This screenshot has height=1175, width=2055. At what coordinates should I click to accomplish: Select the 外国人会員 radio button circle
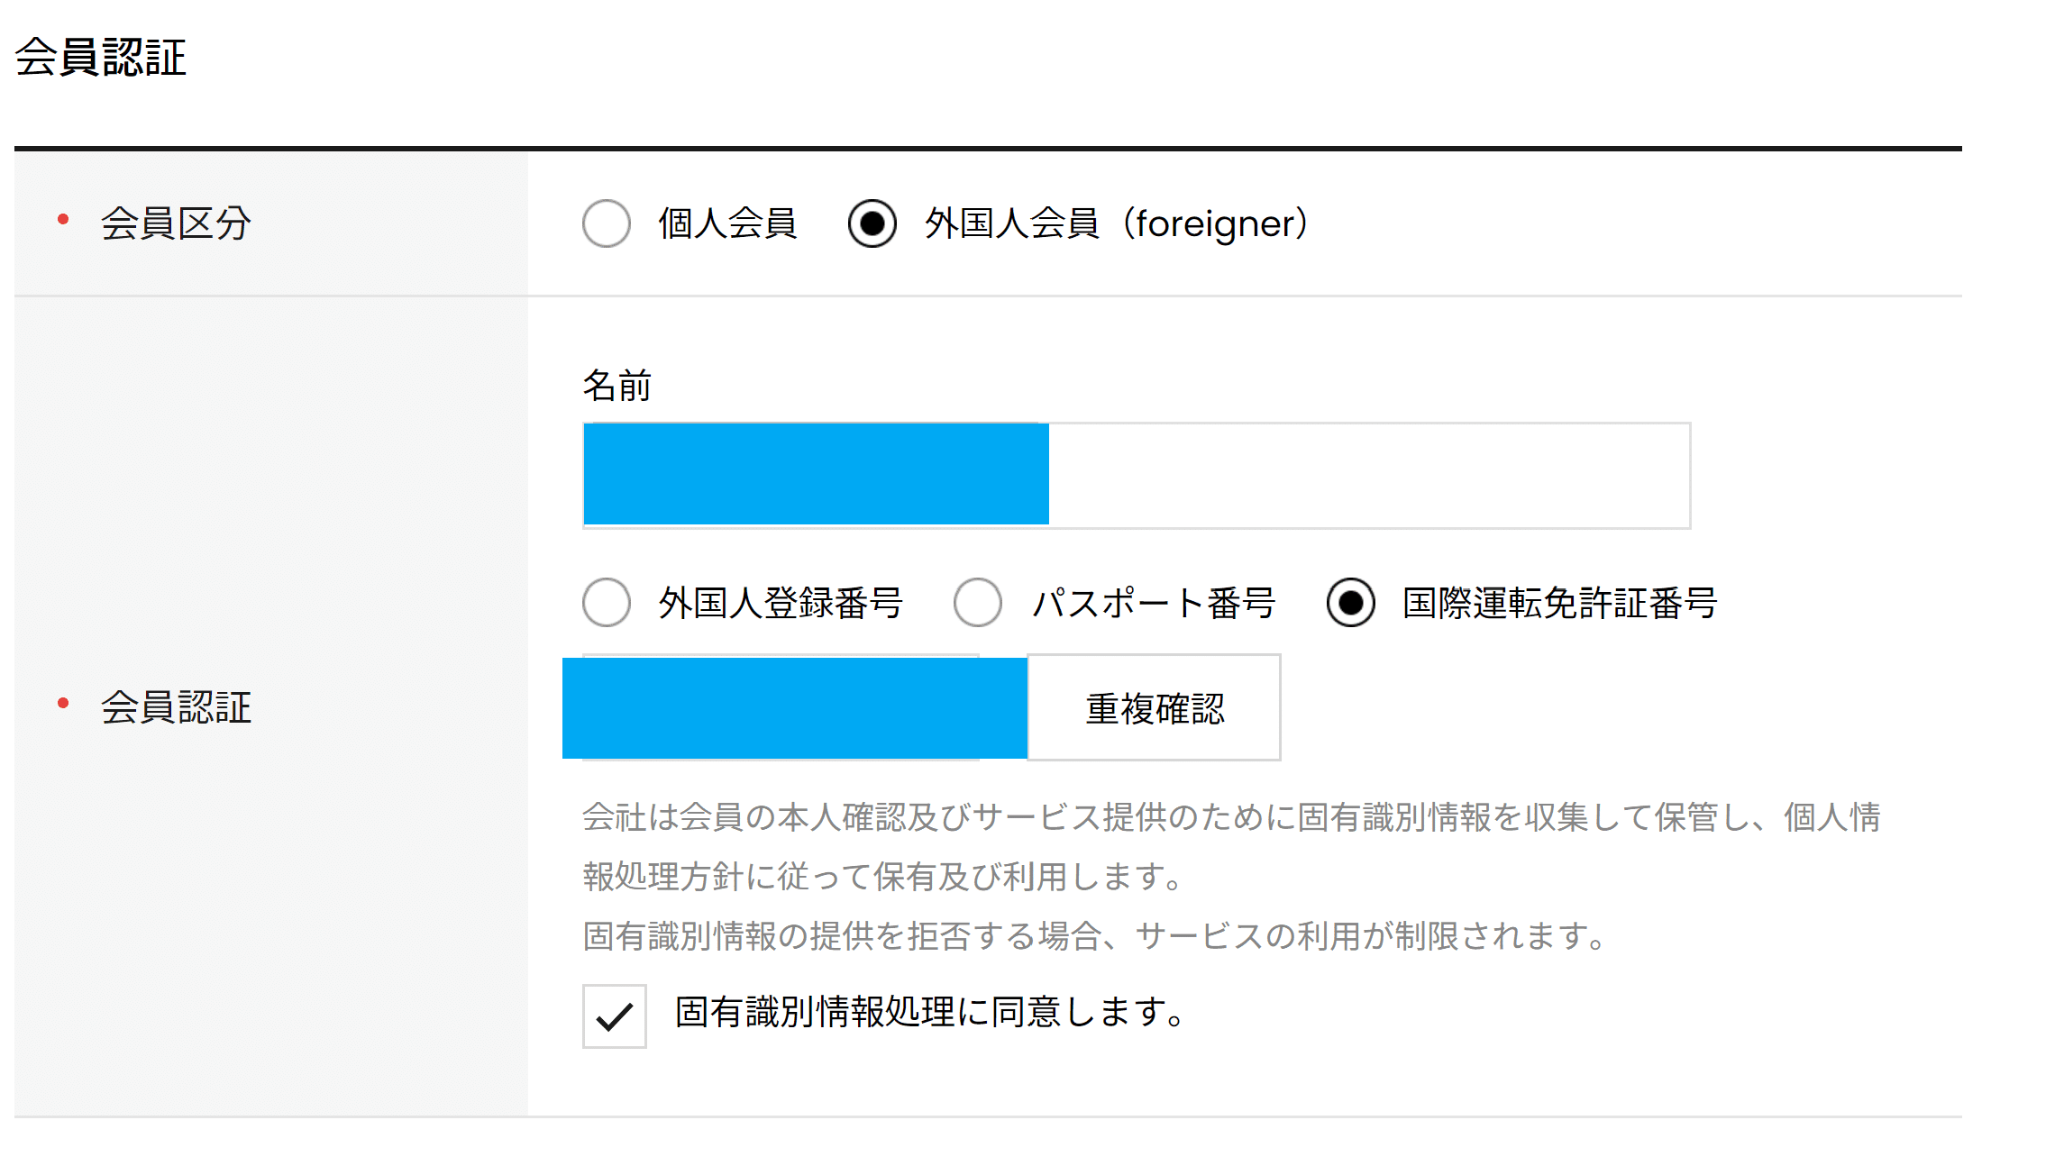pyautogui.click(x=872, y=223)
